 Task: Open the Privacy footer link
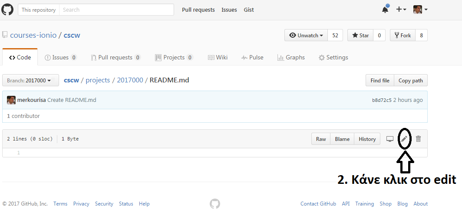coord(81,203)
